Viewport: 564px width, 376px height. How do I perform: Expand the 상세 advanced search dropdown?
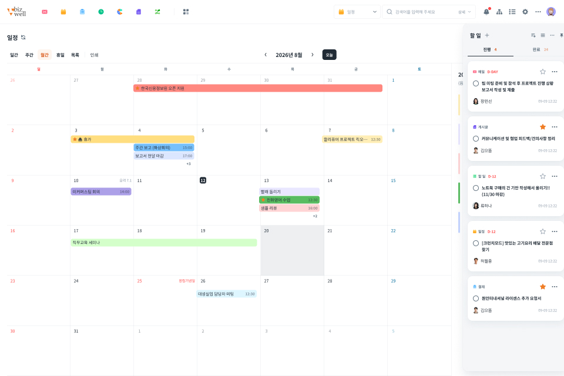464,12
